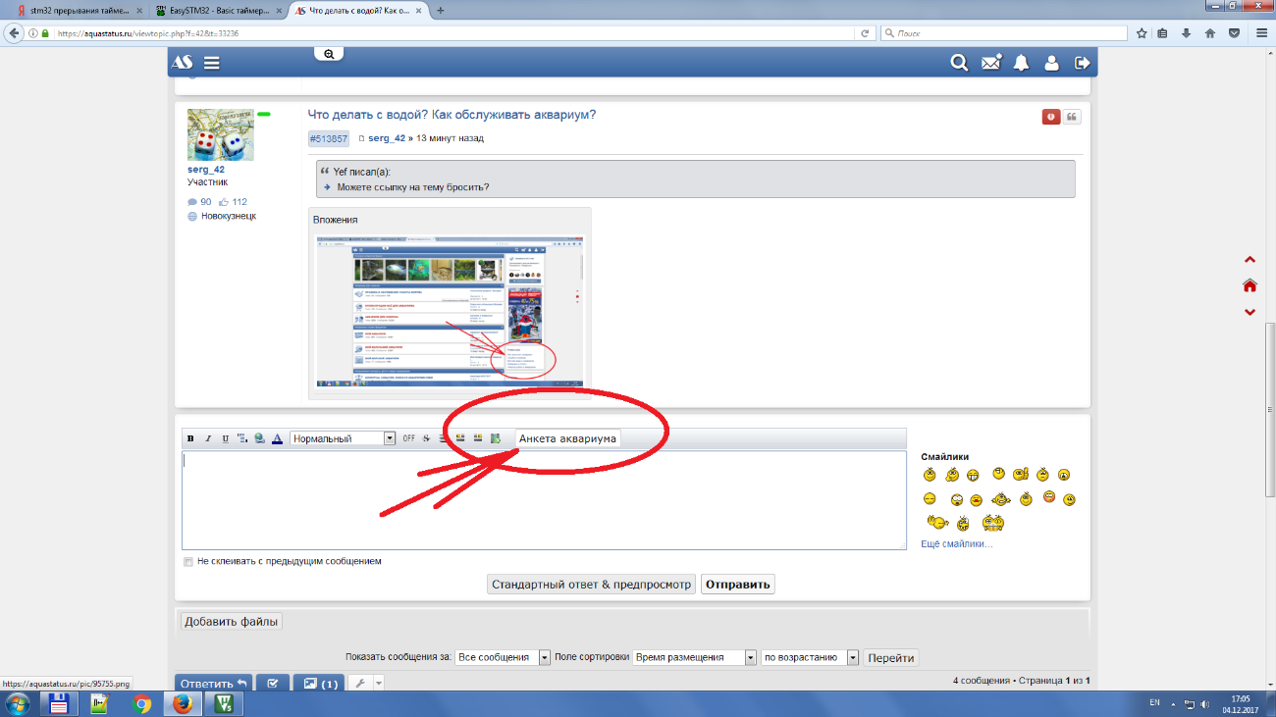This screenshot has height=717, width=1276.
Task: Open the Добавить файлы tab
Action: point(232,621)
